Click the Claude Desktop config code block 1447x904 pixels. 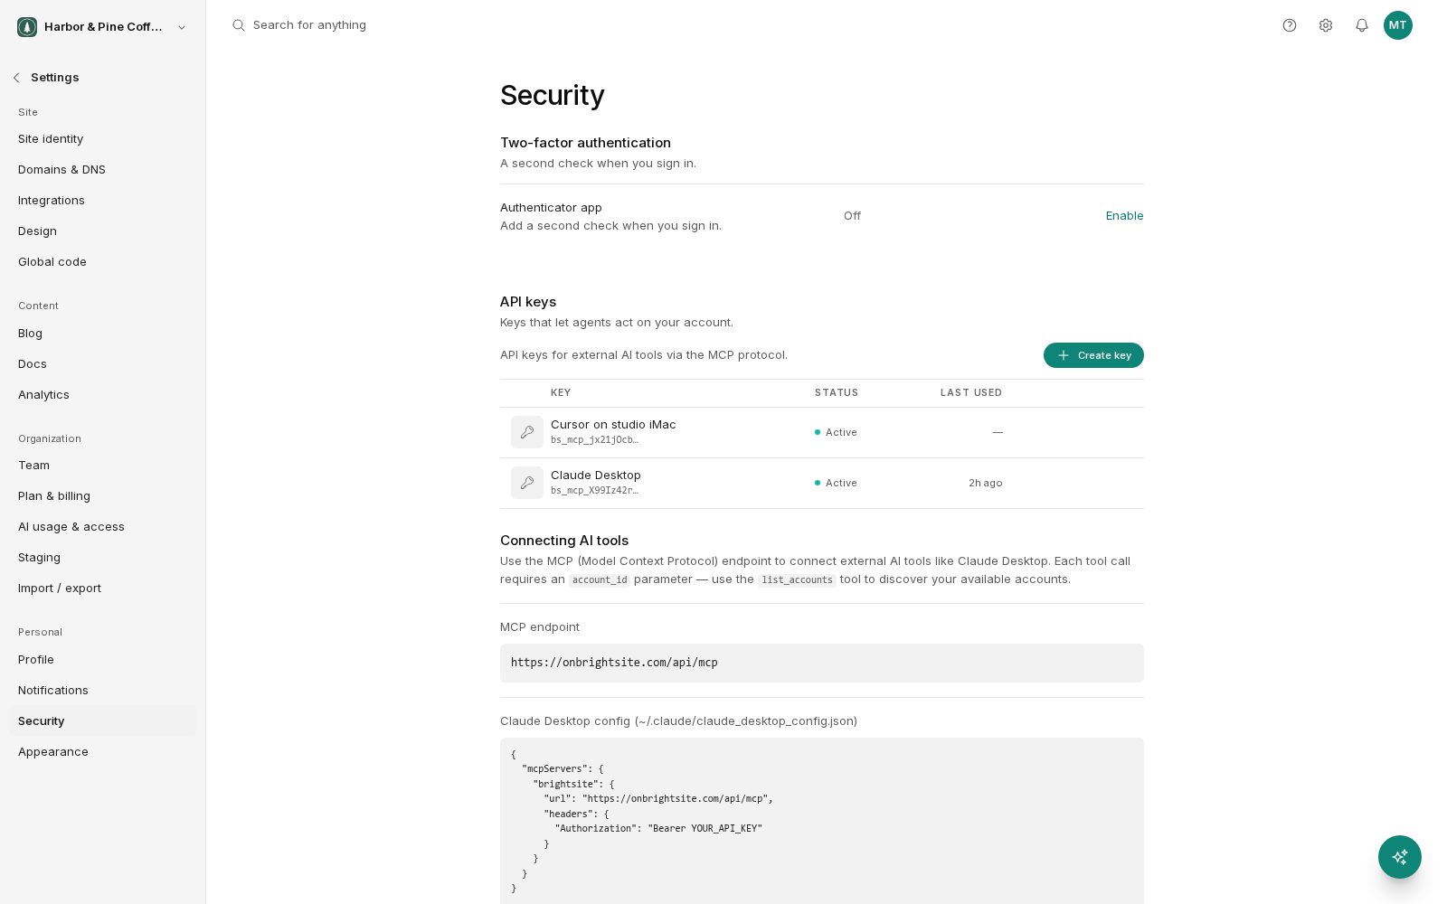click(x=822, y=822)
